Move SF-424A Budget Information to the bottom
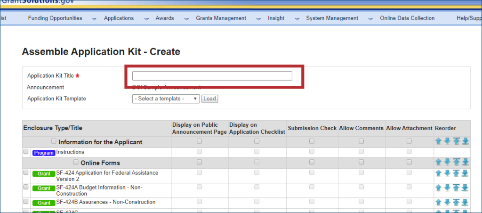The width and height of the screenshot is (482, 213). pyautogui.click(x=466, y=188)
